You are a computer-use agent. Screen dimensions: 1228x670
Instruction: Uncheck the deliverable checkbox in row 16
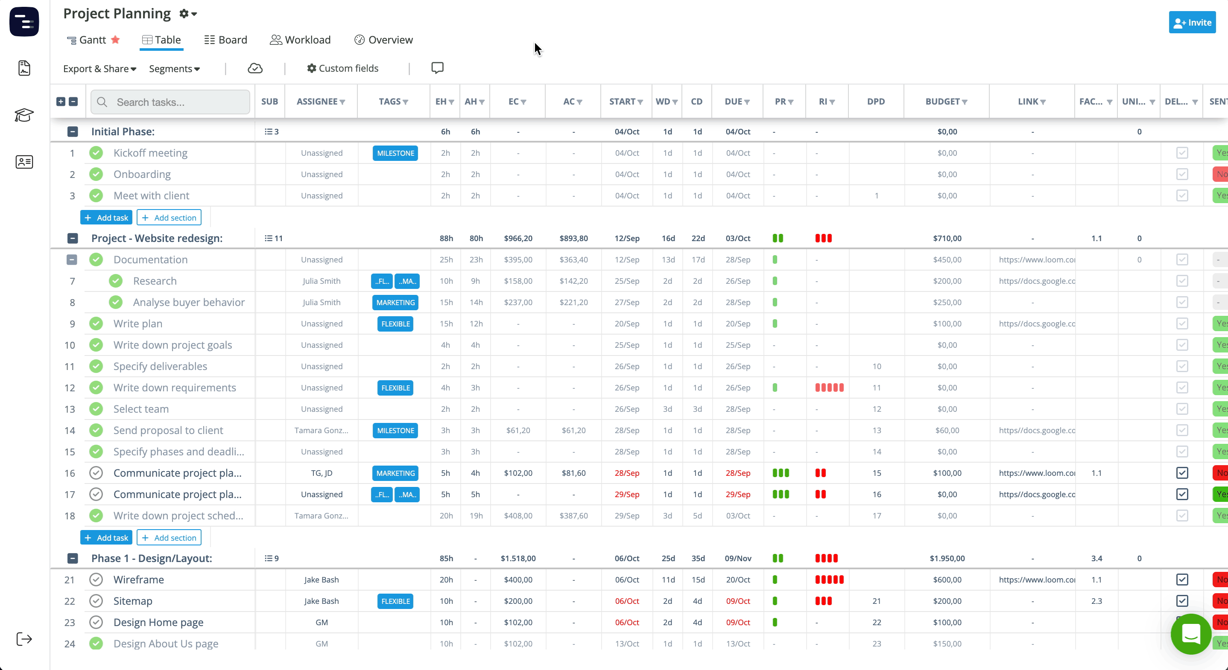tap(1182, 473)
